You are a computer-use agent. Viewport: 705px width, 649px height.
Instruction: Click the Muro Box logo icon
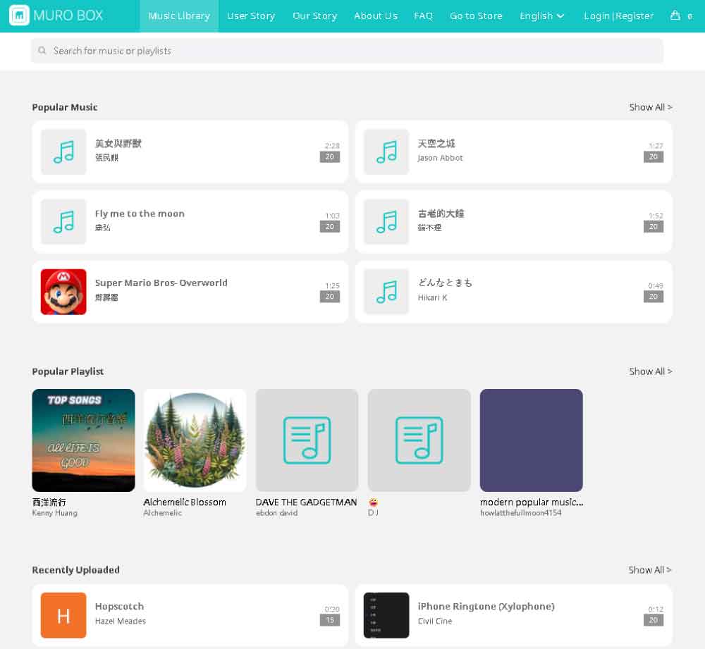click(x=19, y=16)
